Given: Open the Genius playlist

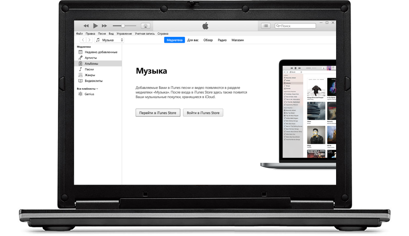Looking at the screenshot, I should 98,94.
